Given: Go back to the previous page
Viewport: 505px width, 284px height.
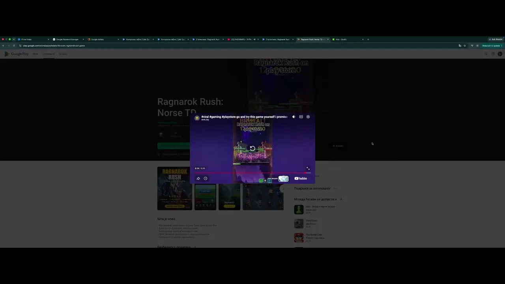Looking at the screenshot, I should click(3, 46).
